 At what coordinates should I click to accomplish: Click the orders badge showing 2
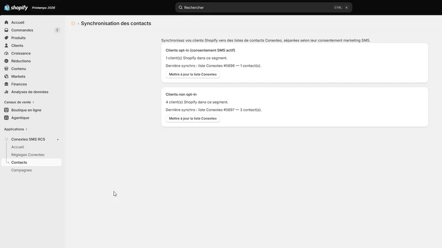(x=57, y=30)
